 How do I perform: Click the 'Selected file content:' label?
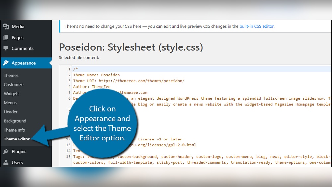[x=79, y=57]
